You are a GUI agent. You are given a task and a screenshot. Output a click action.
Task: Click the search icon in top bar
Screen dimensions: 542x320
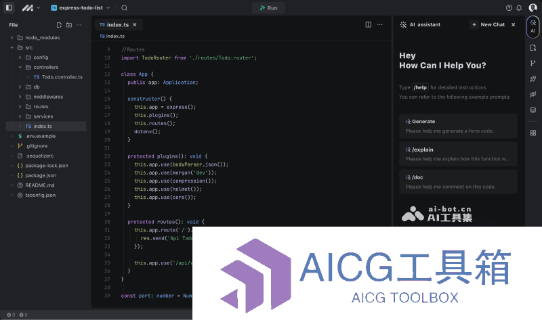[124, 8]
